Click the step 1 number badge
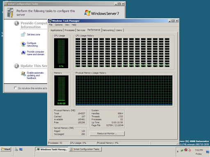 (16, 23)
